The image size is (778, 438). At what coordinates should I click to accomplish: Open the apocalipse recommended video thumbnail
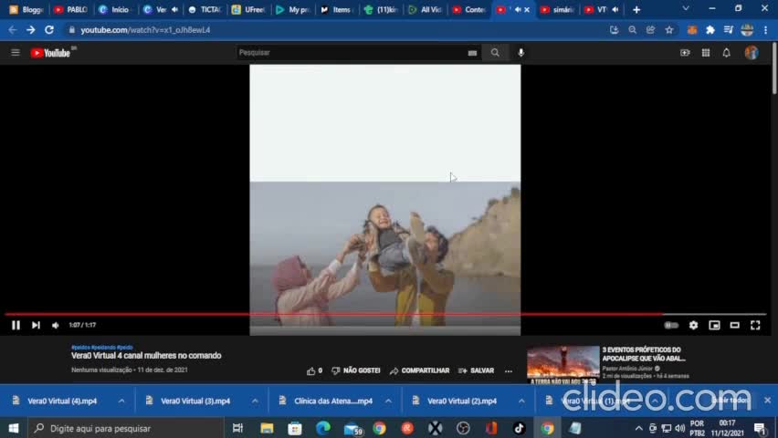click(563, 365)
